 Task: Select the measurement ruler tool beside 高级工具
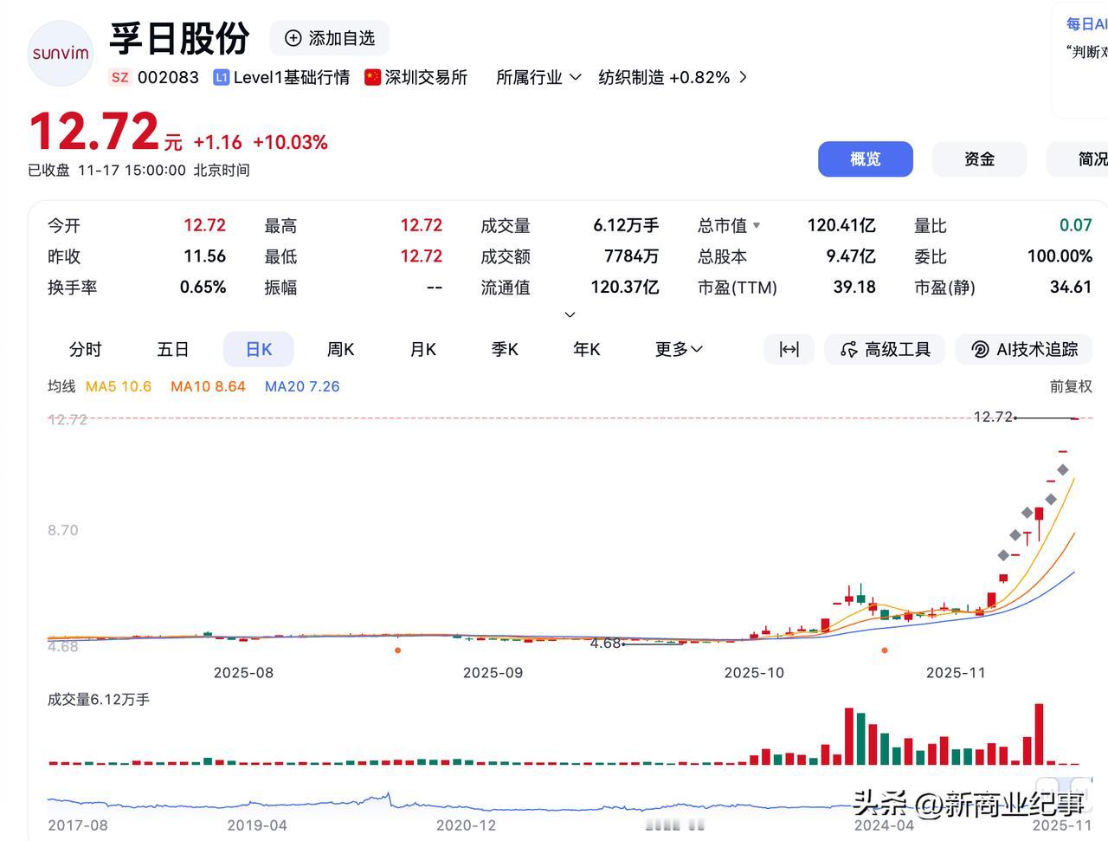[x=789, y=349]
